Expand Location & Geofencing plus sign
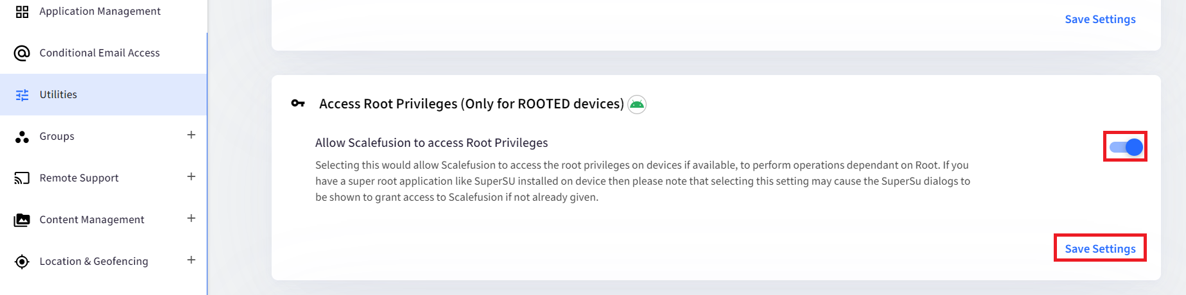 pos(191,260)
